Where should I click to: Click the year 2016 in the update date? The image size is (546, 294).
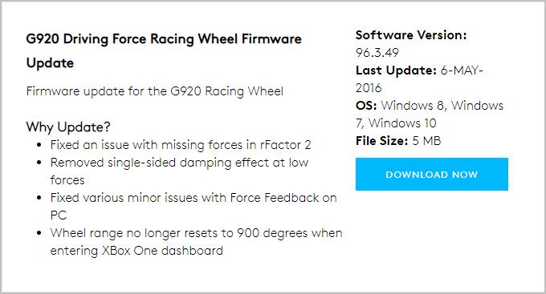369,88
